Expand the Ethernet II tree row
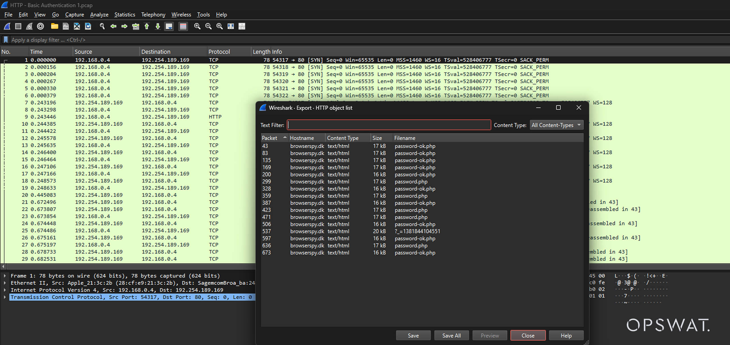 point(5,283)
